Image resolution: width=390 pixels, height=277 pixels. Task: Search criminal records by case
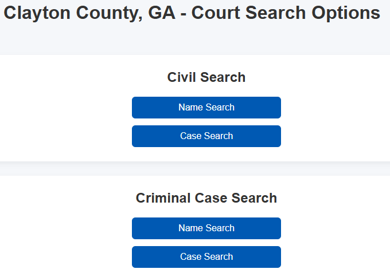pos(206,257)
